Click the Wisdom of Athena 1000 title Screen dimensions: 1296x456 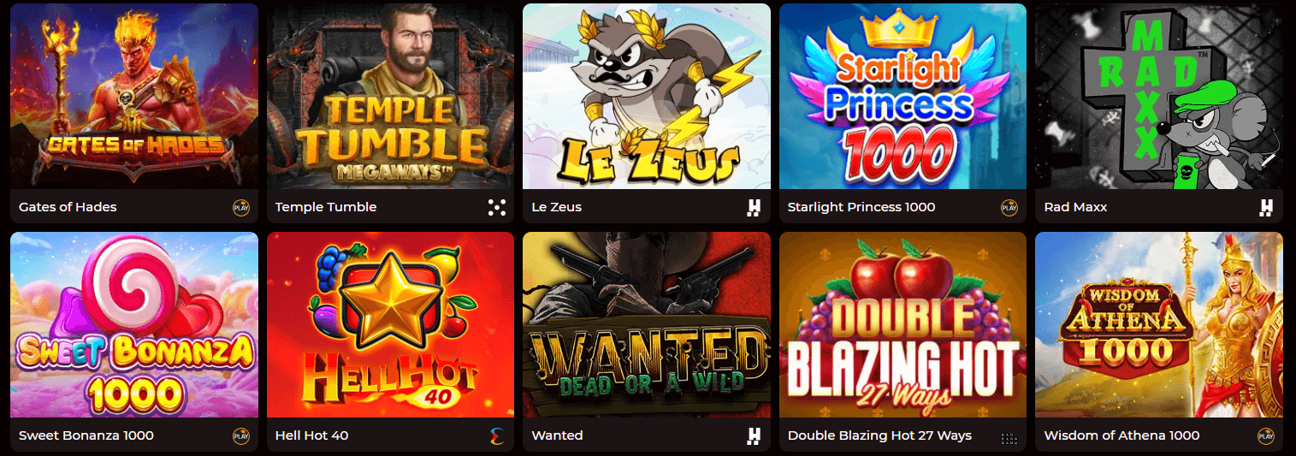coord(1122,435)
